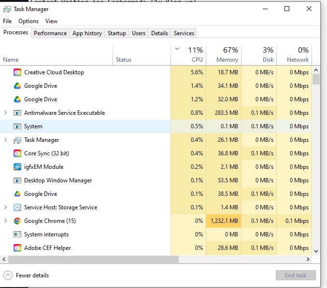
Task: Sort by the CPU column header
Action: 188,55
